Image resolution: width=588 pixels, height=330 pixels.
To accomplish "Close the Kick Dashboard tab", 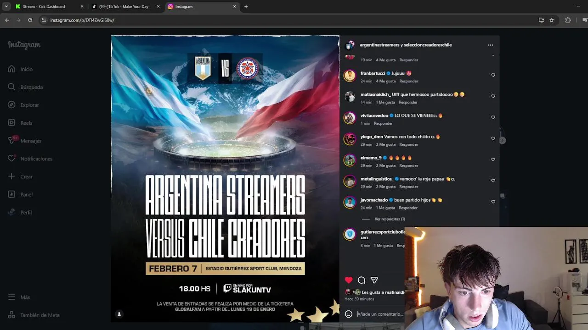I will 82,6.
